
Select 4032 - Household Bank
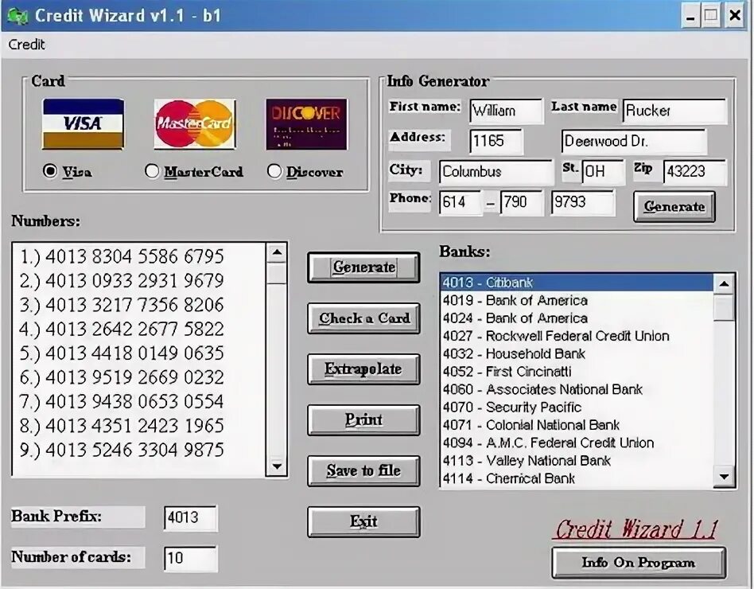pyautogui.click(x=577, y=353)
